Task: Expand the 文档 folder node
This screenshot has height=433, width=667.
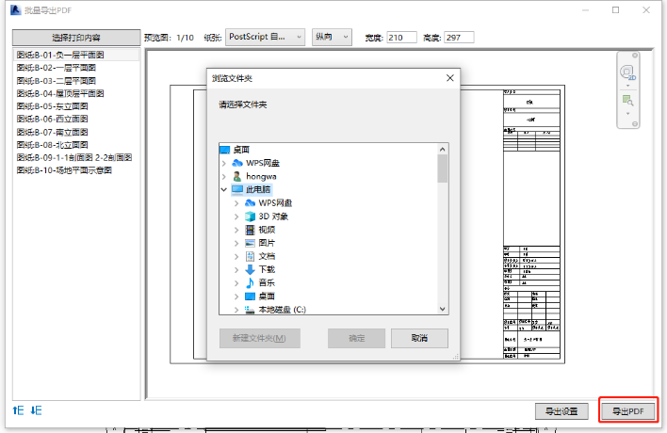Action: coord(236,256)
